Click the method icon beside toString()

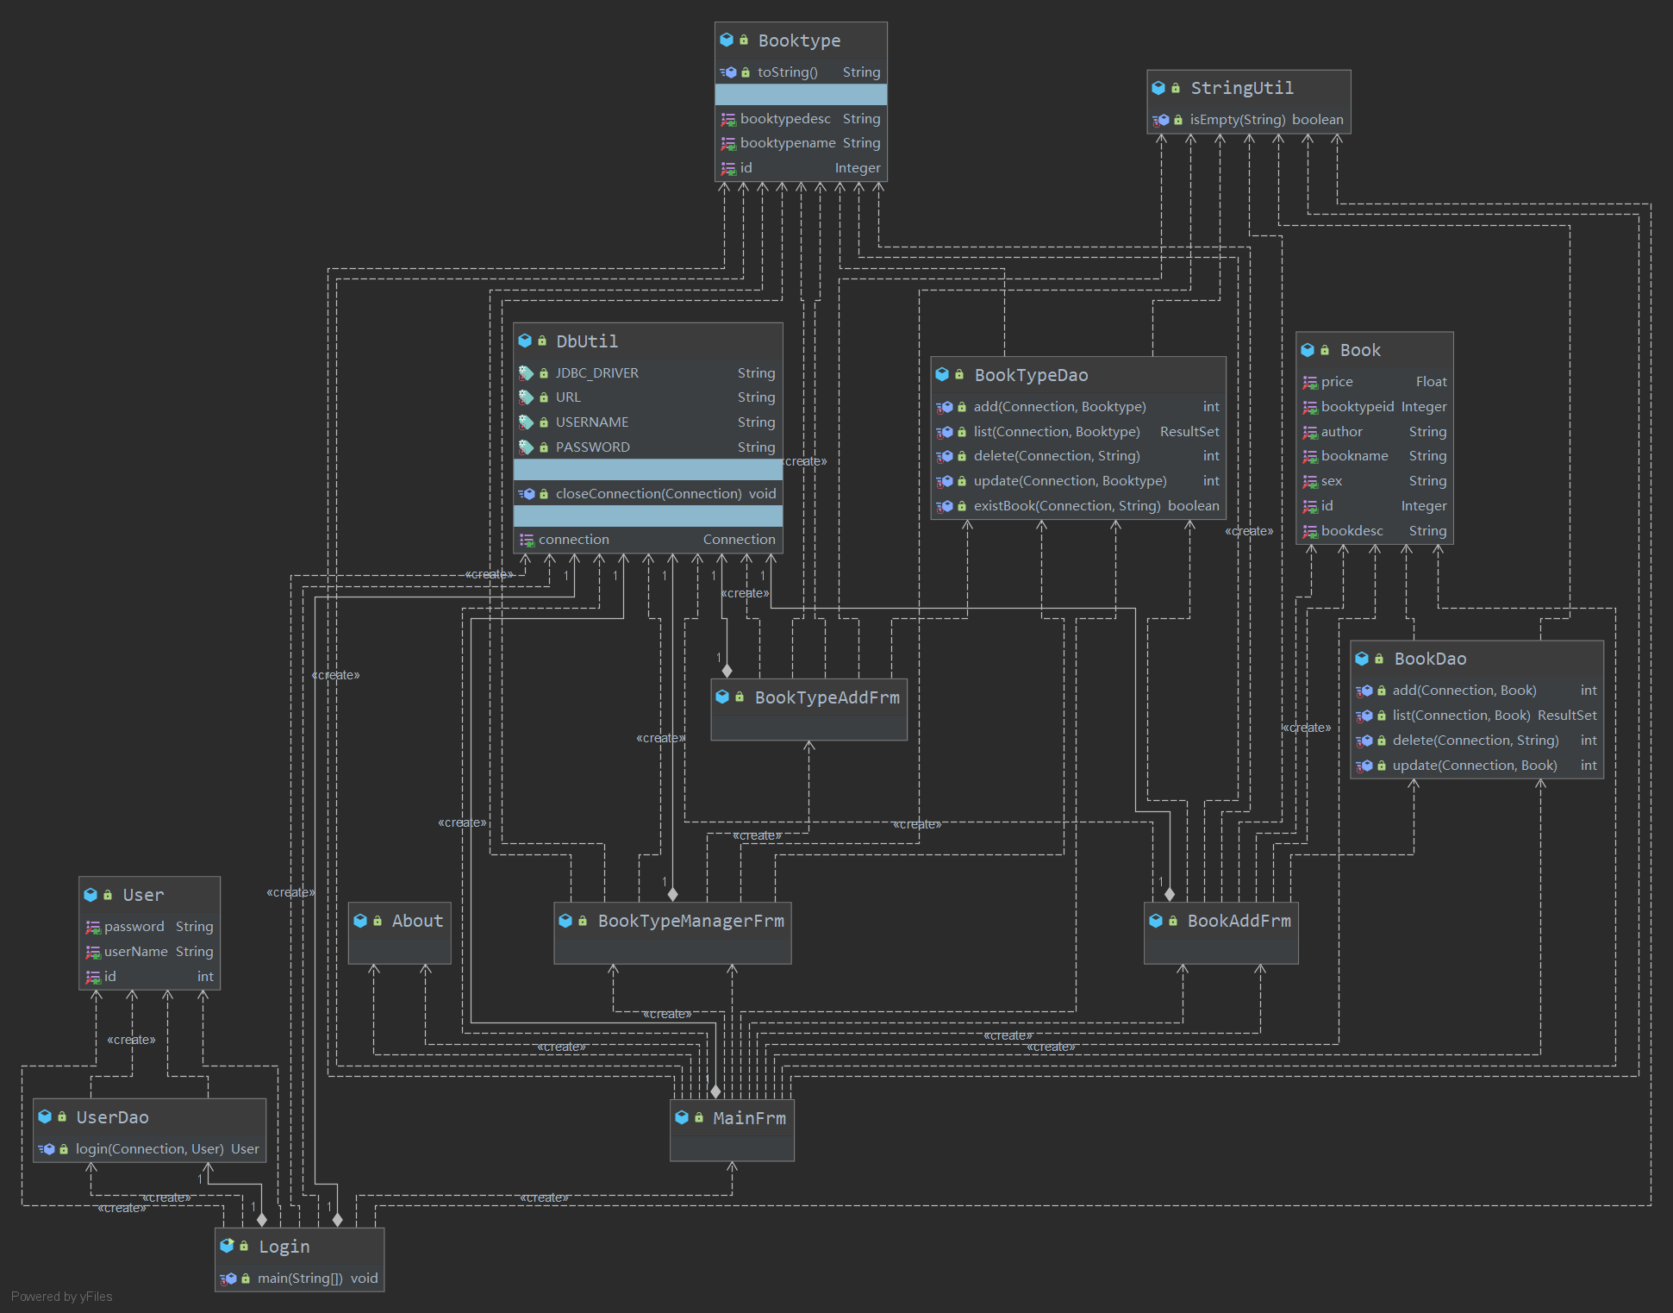(728, 72)
